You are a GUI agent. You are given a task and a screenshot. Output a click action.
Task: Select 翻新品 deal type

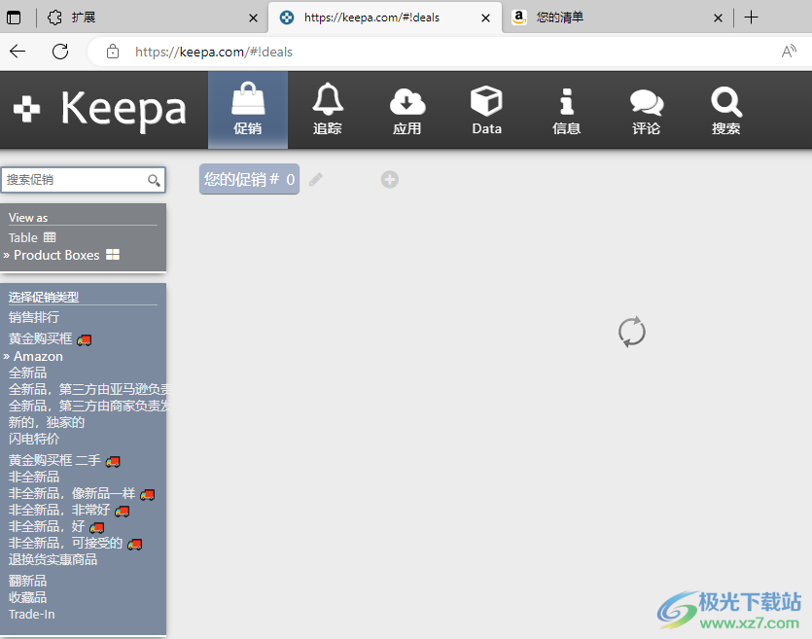(27, 581)
